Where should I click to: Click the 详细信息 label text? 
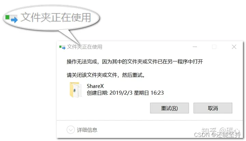(87, 130)
